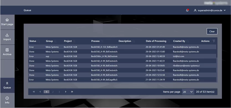Select process BeckOGKrc_A-96 cell
Viewport: 231px width, 108px height.
pos(104,56)
